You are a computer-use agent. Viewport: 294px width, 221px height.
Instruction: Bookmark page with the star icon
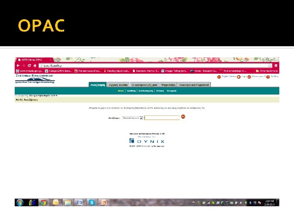pyautogui.click(x=270, y=65)
